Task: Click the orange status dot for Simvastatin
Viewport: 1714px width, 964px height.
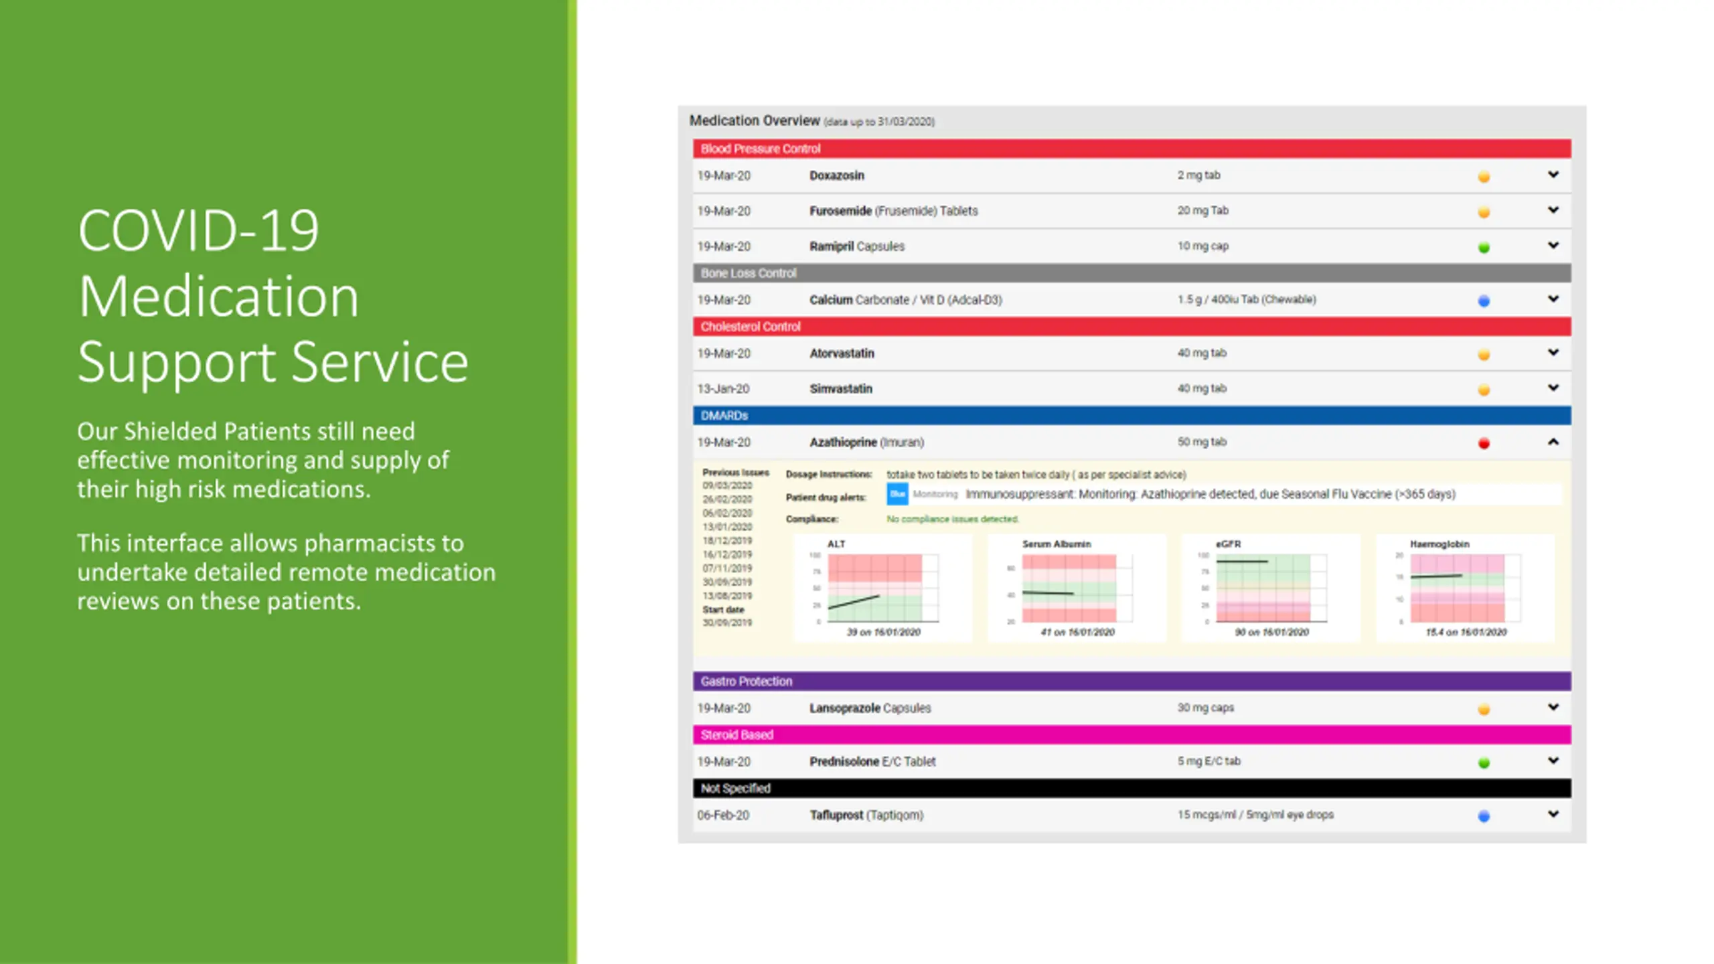Action: point(1484,390)
